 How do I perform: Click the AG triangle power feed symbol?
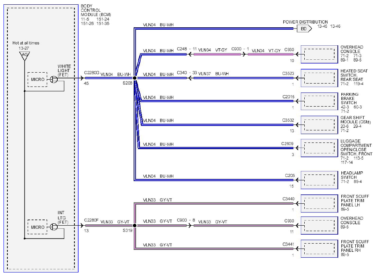(25, 56)
